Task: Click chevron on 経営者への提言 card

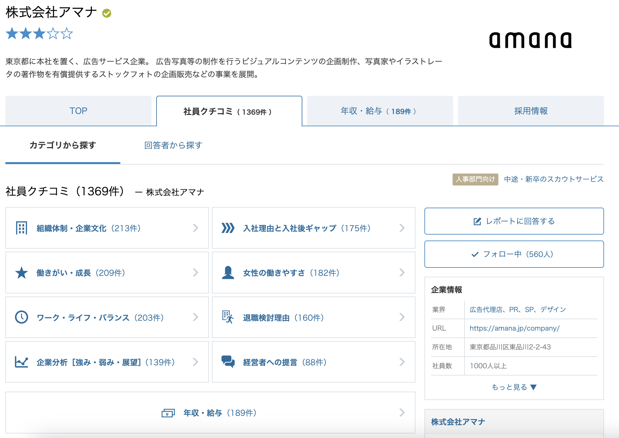Action: pyautogui.click(x=402, y=362)
